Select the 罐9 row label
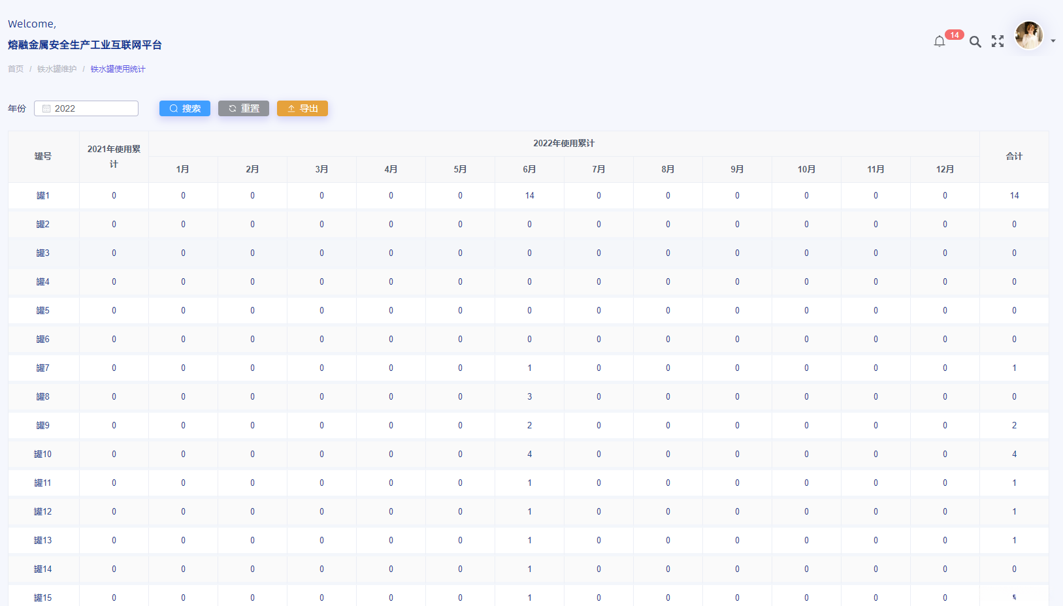The image size is (1063, 606). click(43, 426)
